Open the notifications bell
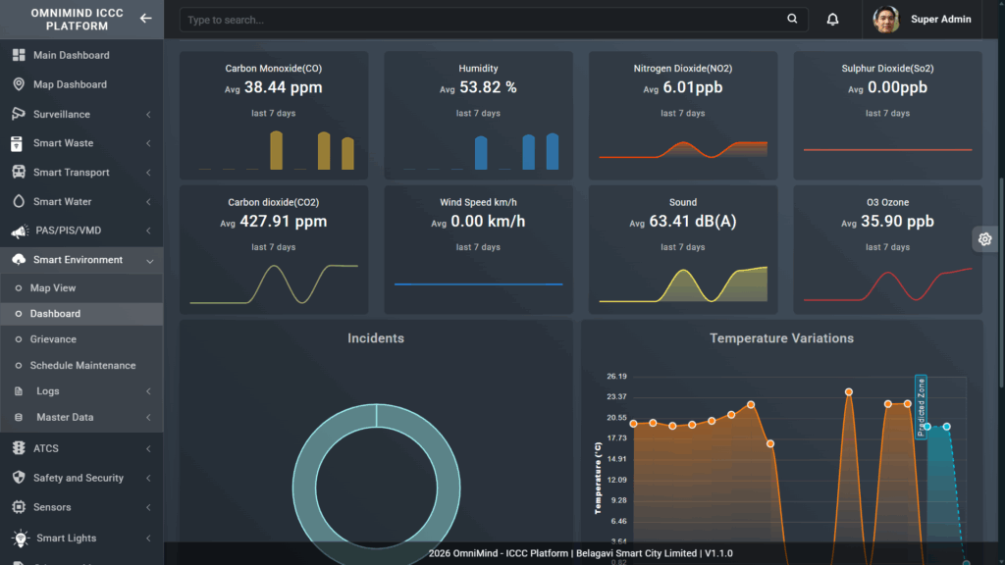 (832, 20)
